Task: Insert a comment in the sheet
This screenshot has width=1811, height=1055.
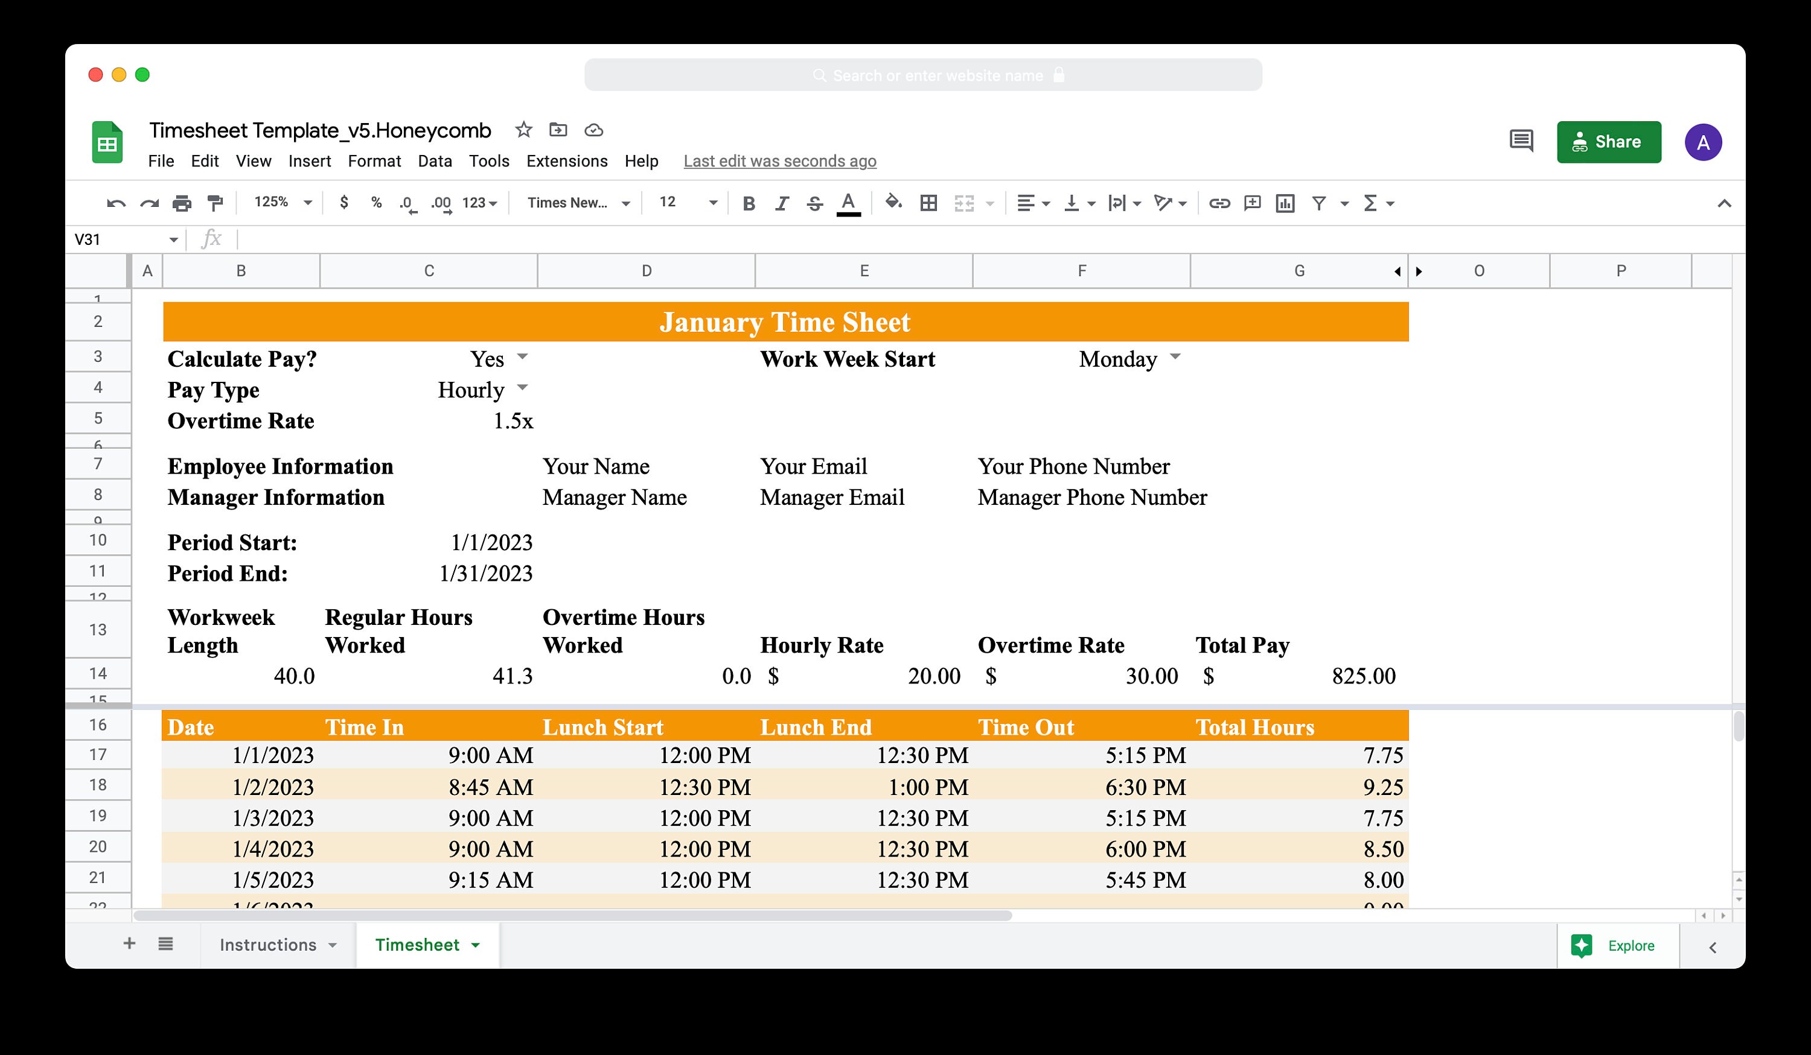Action: (1251, 203)
